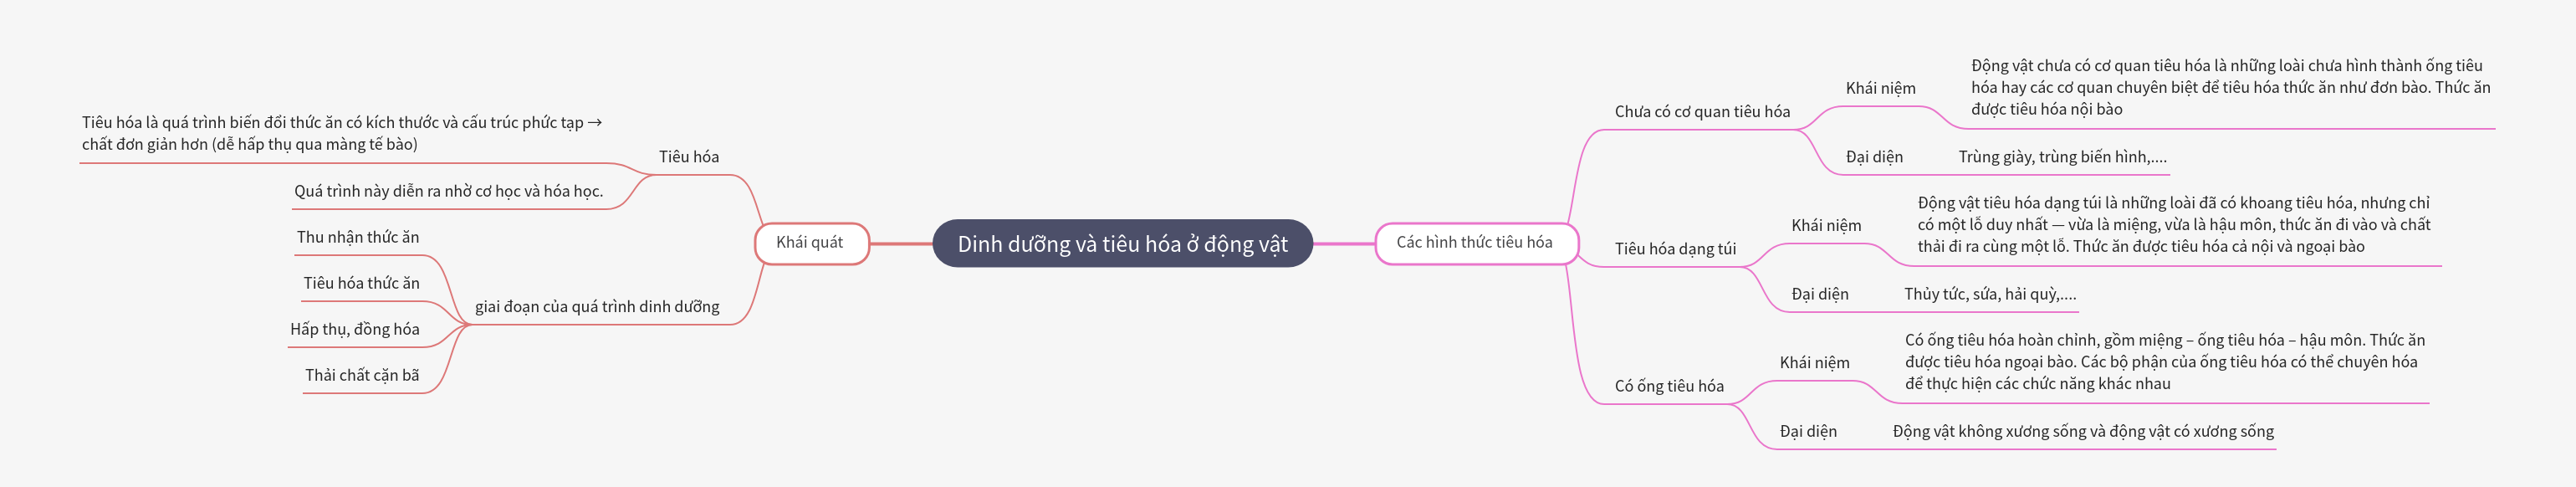Viewport: 2576px width, 487px height.
Task: Select the 'Thủy tức, sứa, hải quỳ' node
Action: pos(1990,294)
